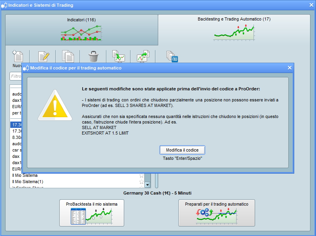The height and width of the screenshot is (236, 316).
Task: Click the trash can delete icon
Action: pyautogui.click(x=93, y=56)
